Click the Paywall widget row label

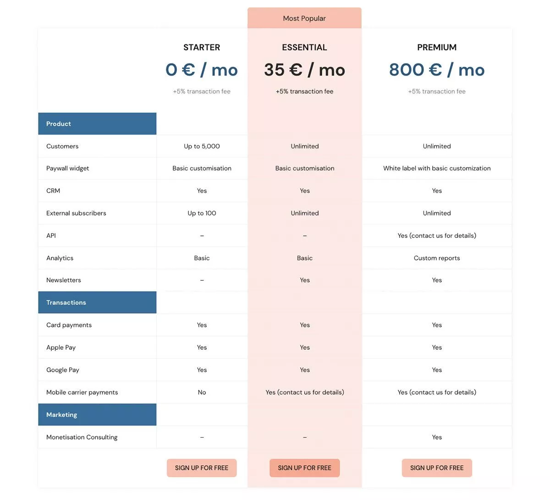click(x=68, y=168)
